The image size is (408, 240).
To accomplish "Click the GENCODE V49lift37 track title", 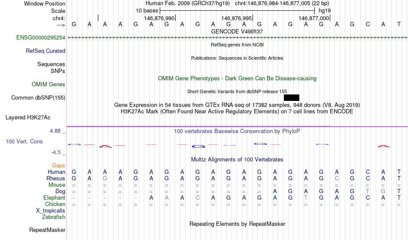I will coord(237,31).
